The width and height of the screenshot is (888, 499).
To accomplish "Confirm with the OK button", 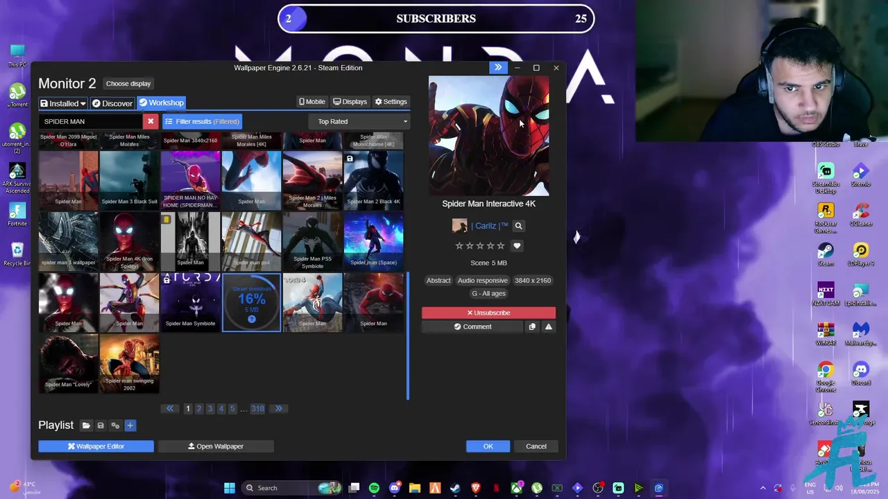I will point(488,446).
